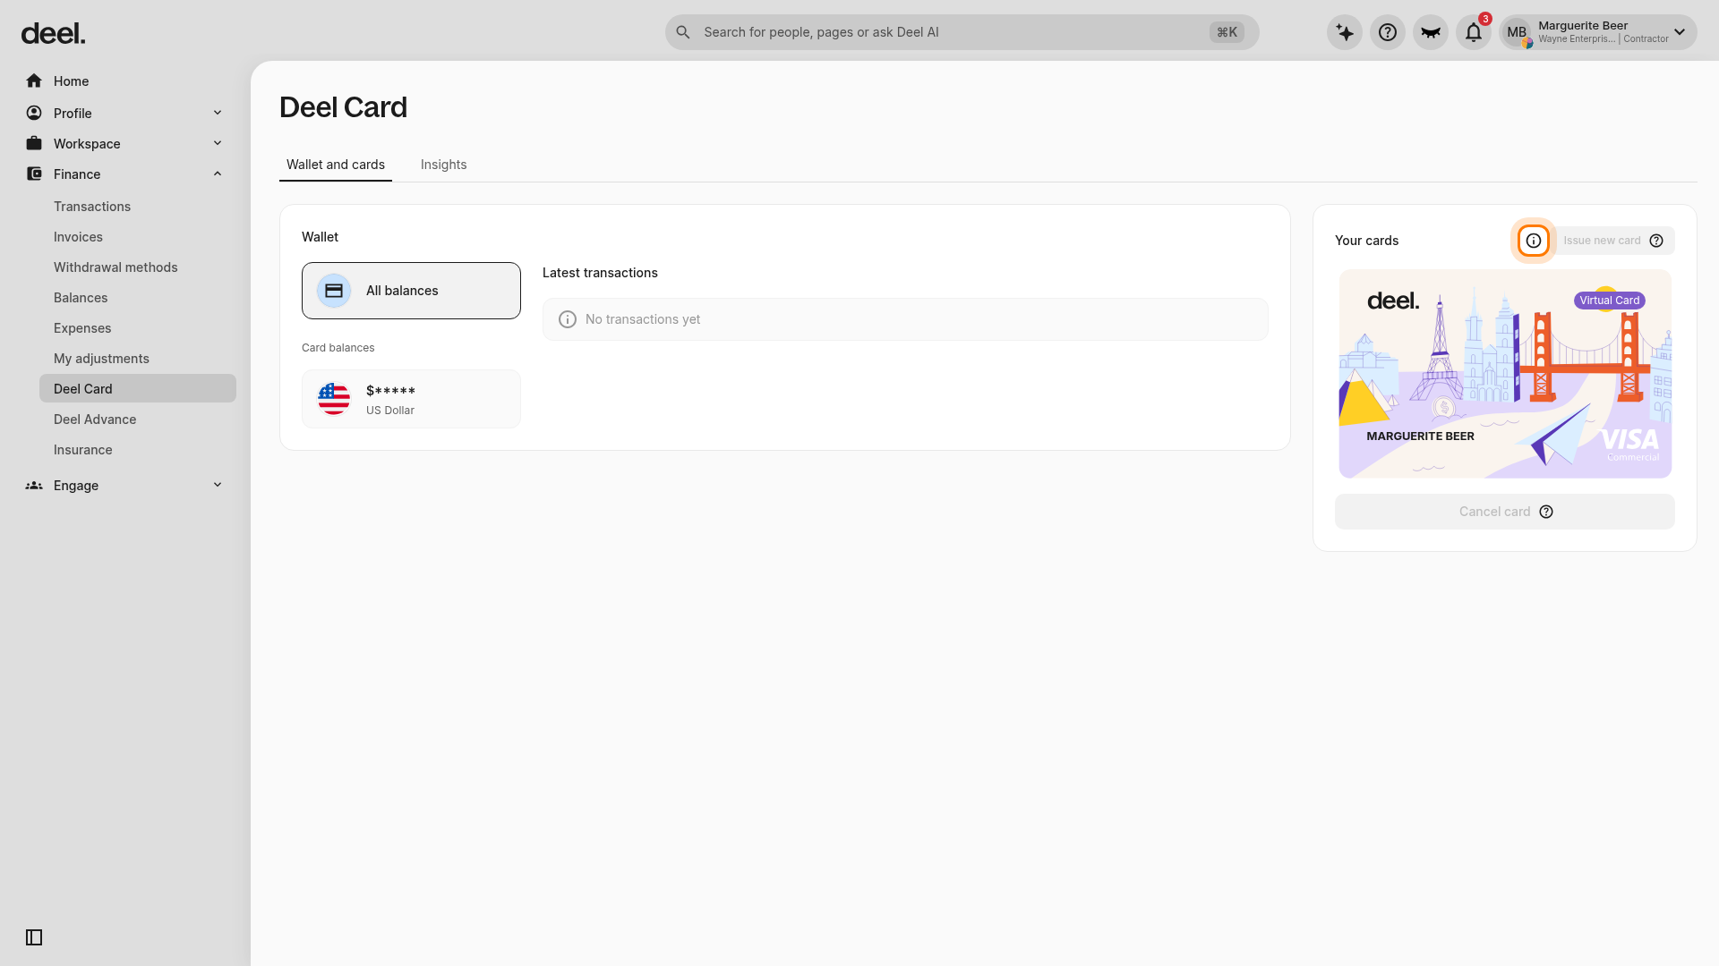Click the ⌘K shortcut badge
Image resolution: width=1719 pixels, height=966 pixels.
point(1227,32)
